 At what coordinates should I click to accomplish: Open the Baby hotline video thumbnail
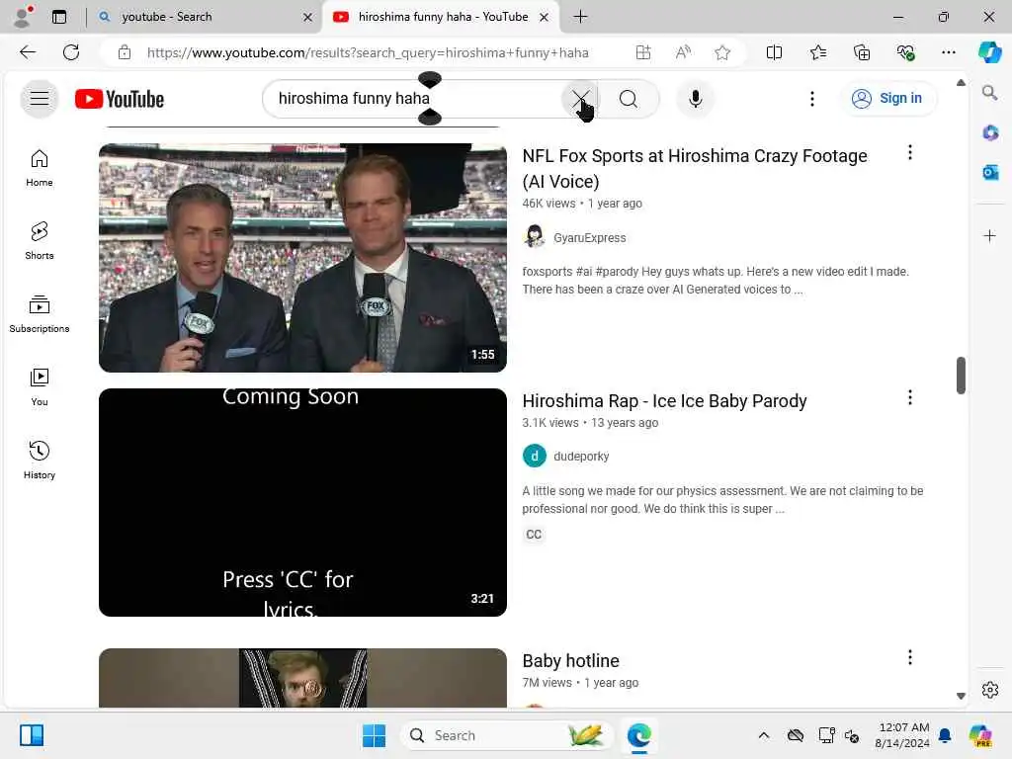tap(302, 678)
